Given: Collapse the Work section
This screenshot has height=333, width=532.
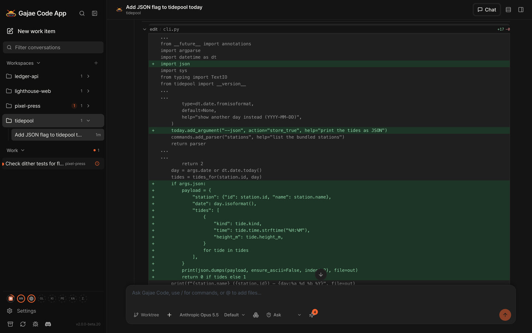Looking at the screenshot, I should click(x=16, y=150).
